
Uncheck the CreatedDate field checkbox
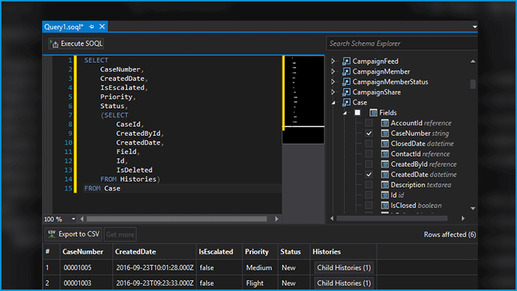tap(369, 174)
